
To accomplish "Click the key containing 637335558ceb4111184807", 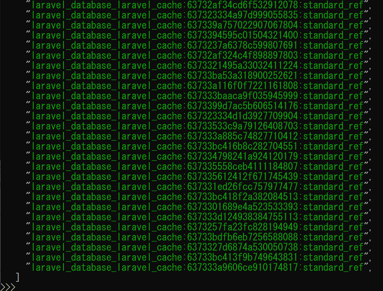I will pos(197,167).
